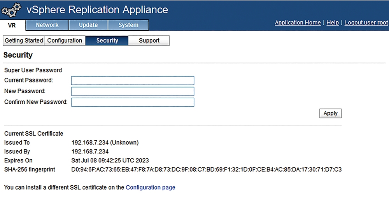Click Logout user root link

pos(366,23)
